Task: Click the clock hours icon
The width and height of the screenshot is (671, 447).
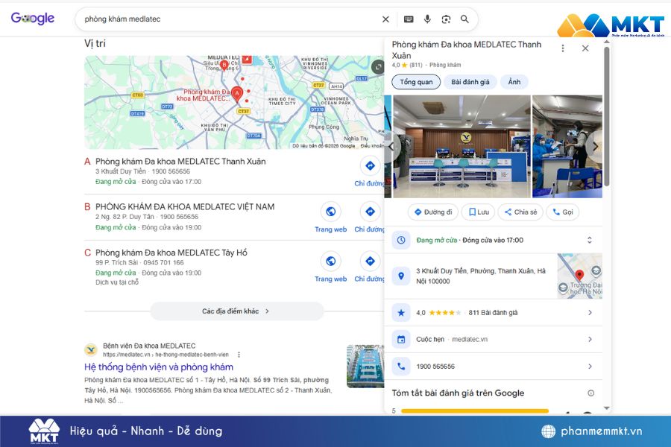Action: point(401,240)
